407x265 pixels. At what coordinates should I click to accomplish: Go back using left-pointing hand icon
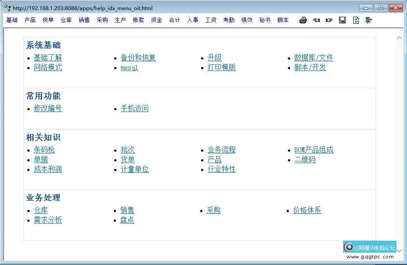tap(316, 20)
